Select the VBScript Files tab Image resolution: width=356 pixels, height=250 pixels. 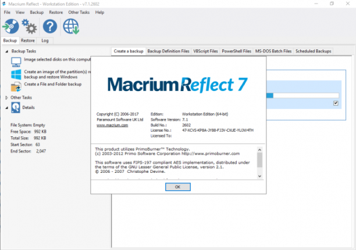(205, 51)
